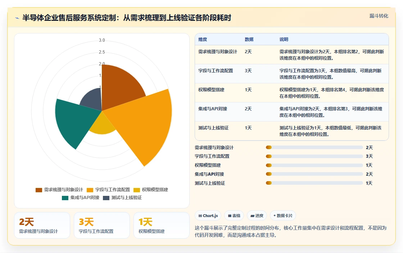Click the description mentioning 本组数值最高
403x253 pixels.
(331, 74)
